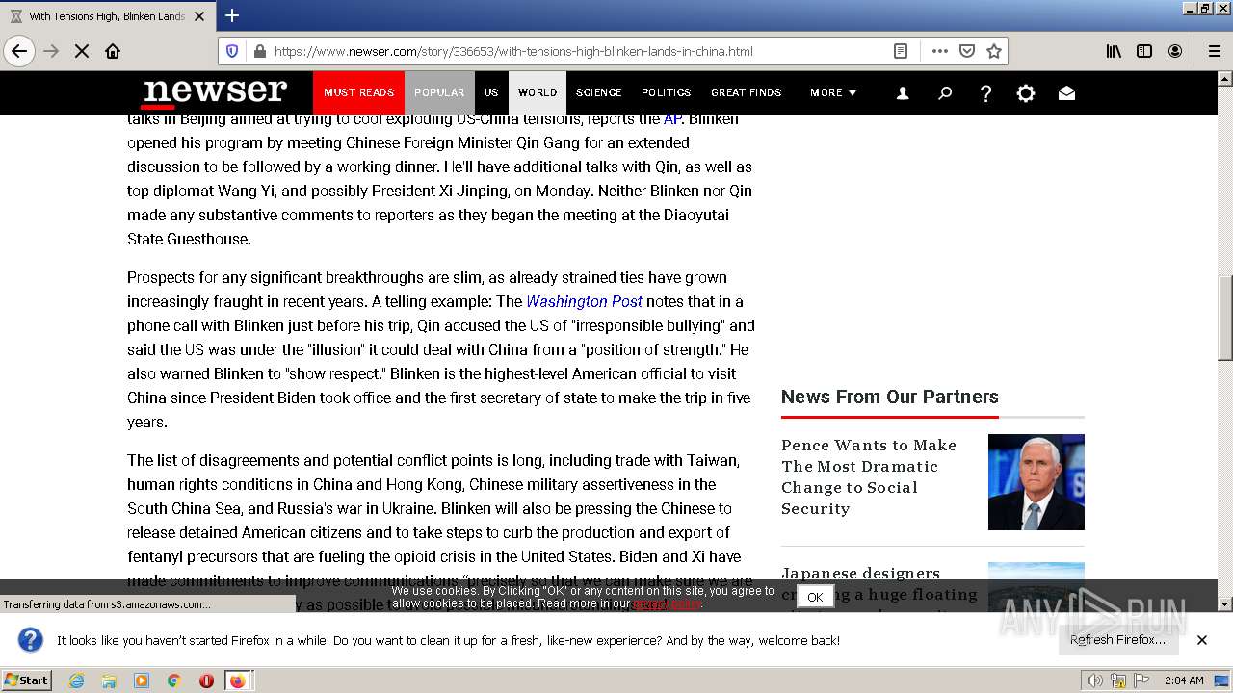Open the Firefox hamburger menu
The height and width of the screenshot is (693, 1233).
point(1214,51)
